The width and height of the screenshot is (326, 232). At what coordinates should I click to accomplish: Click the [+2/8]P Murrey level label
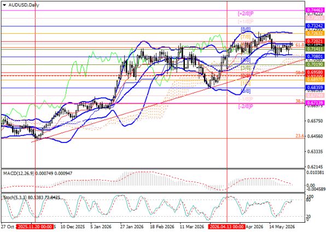246,14
